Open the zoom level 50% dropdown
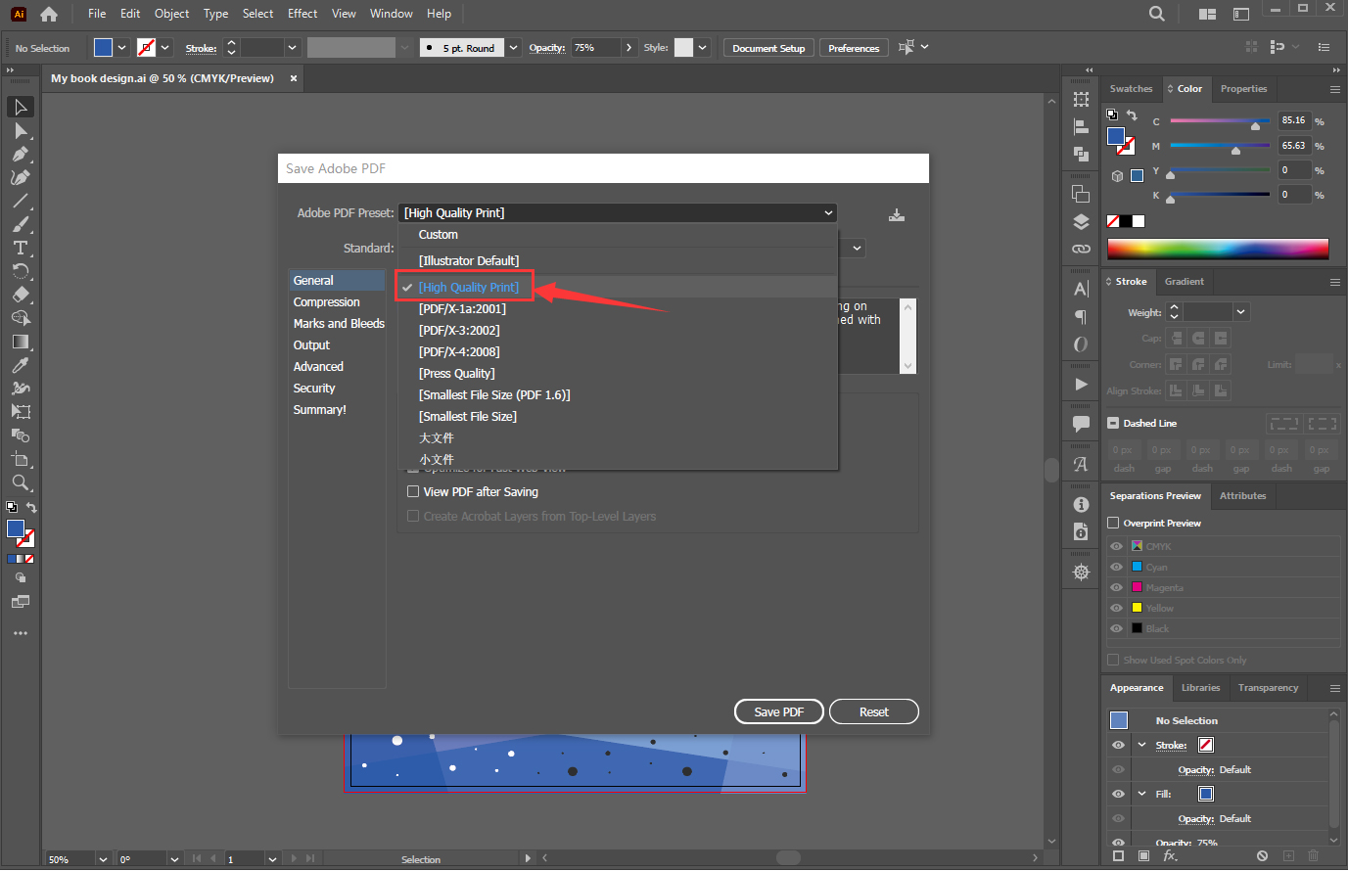The height and width of the screenshot is (871, 1348). (x=102, y=859)
